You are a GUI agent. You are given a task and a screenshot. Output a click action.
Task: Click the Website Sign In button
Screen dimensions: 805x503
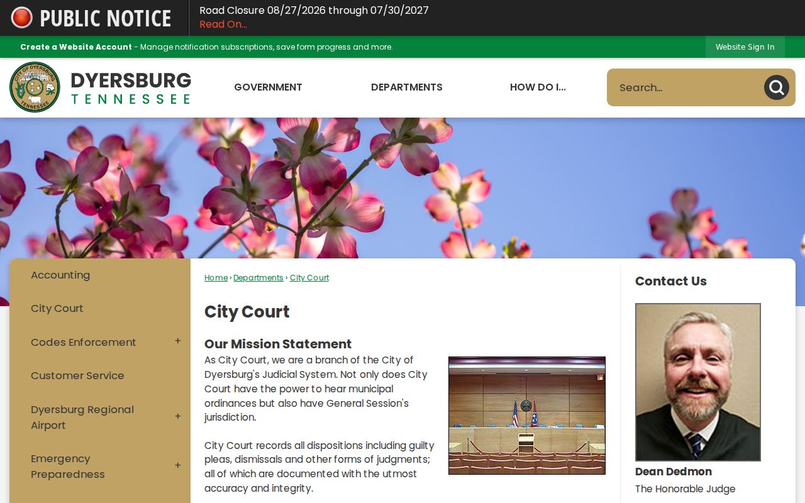745,47
